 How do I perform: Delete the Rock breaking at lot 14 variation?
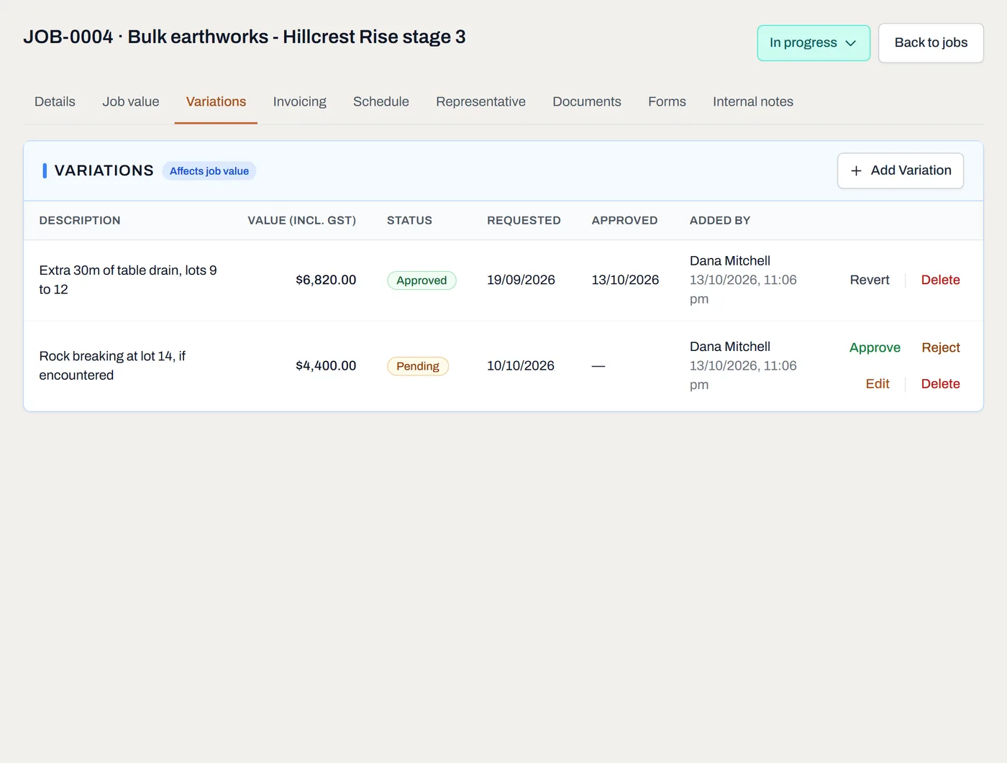940,384
